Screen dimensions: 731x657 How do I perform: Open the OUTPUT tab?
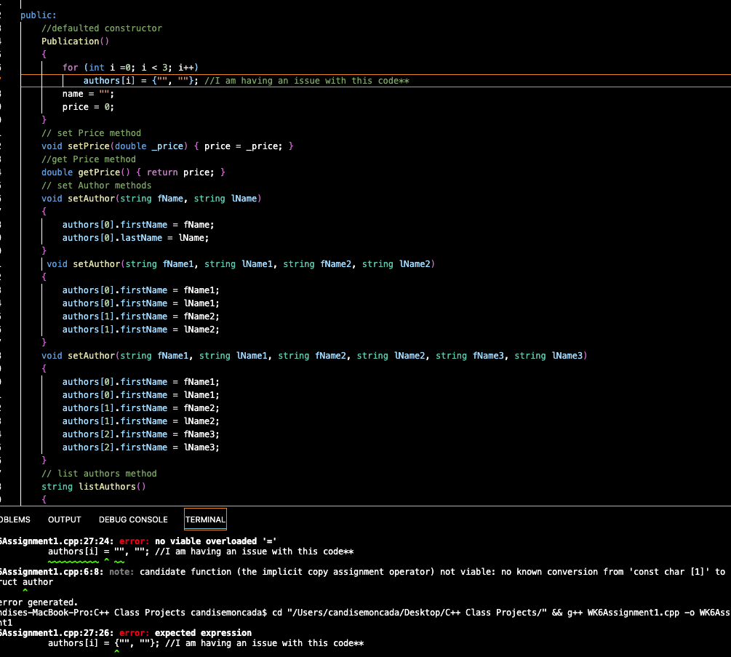(64, 519)
